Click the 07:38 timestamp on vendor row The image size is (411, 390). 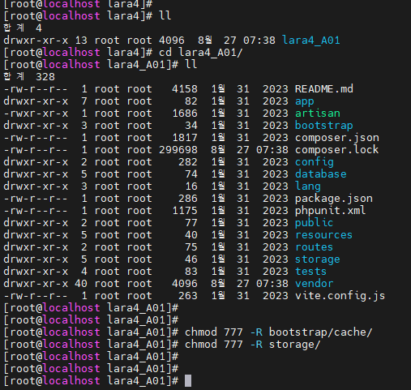coord(272,284)
